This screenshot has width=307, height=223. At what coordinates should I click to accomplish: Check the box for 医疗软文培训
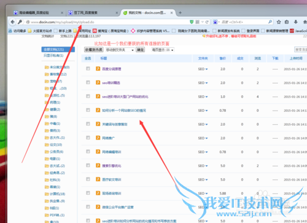click(88, 179)
